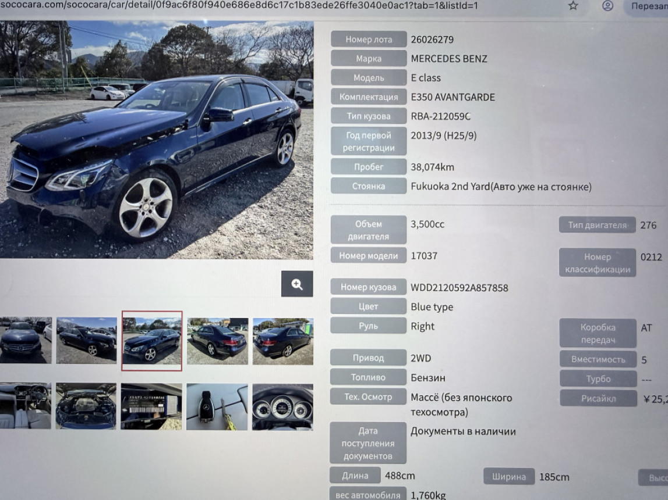This screenshot has height=500, width=668.
Task: Open the main car photo
Action: pos(156,140)
